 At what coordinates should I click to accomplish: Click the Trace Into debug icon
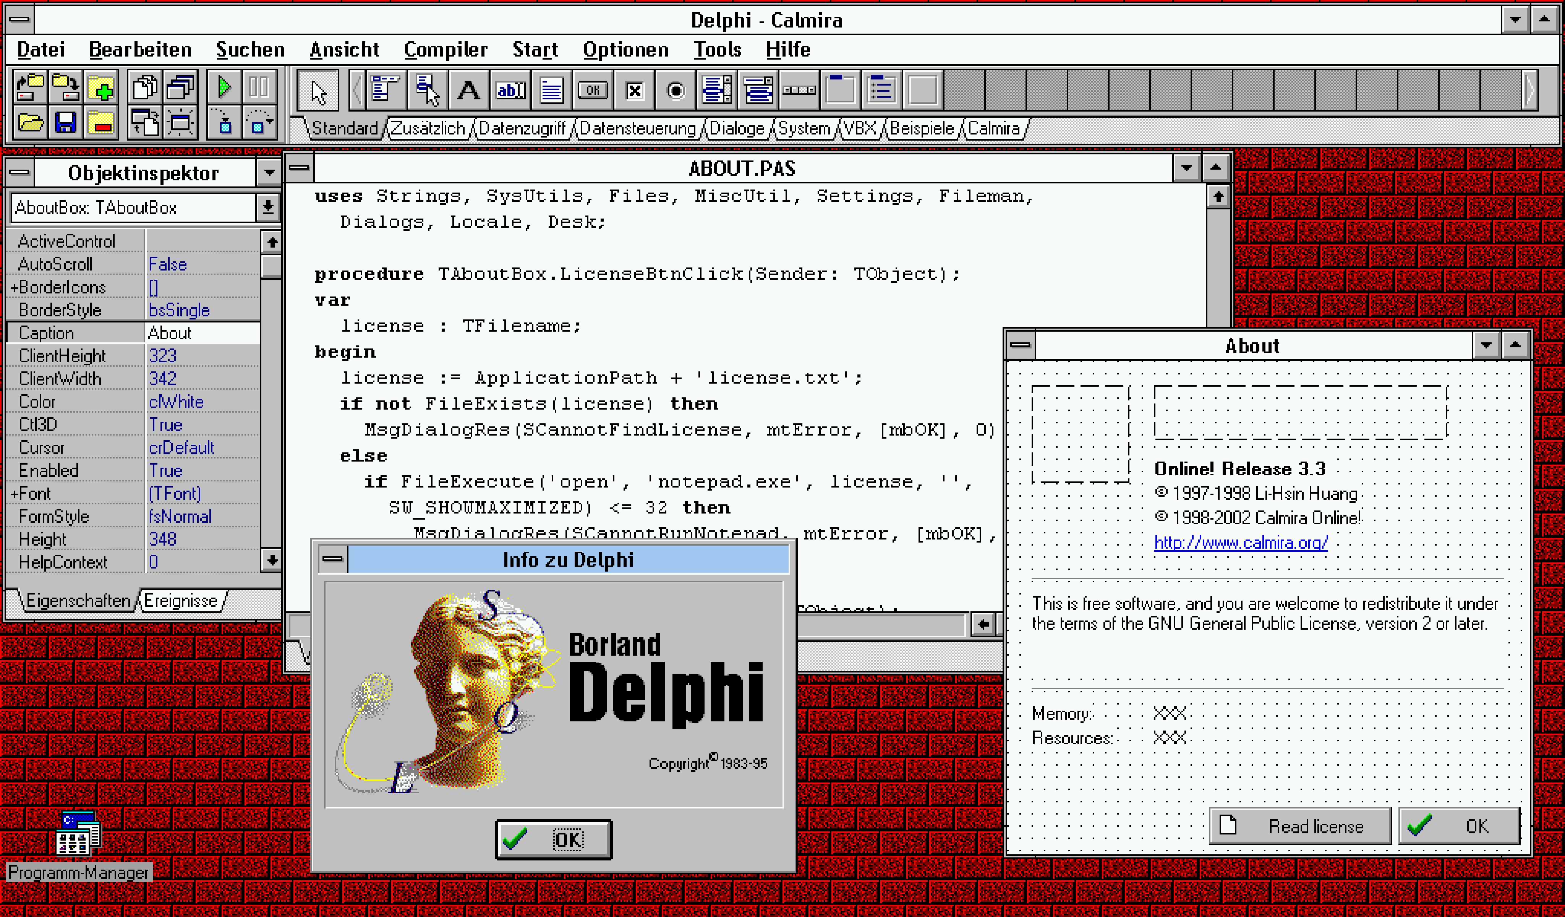(224, 122)
